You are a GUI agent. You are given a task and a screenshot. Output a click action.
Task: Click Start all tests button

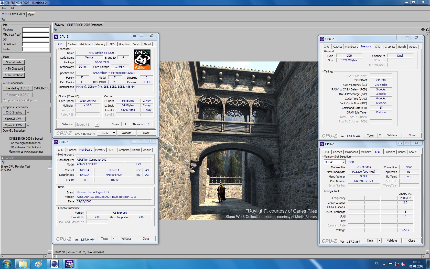pyautogui.click(x=14, y=62)
